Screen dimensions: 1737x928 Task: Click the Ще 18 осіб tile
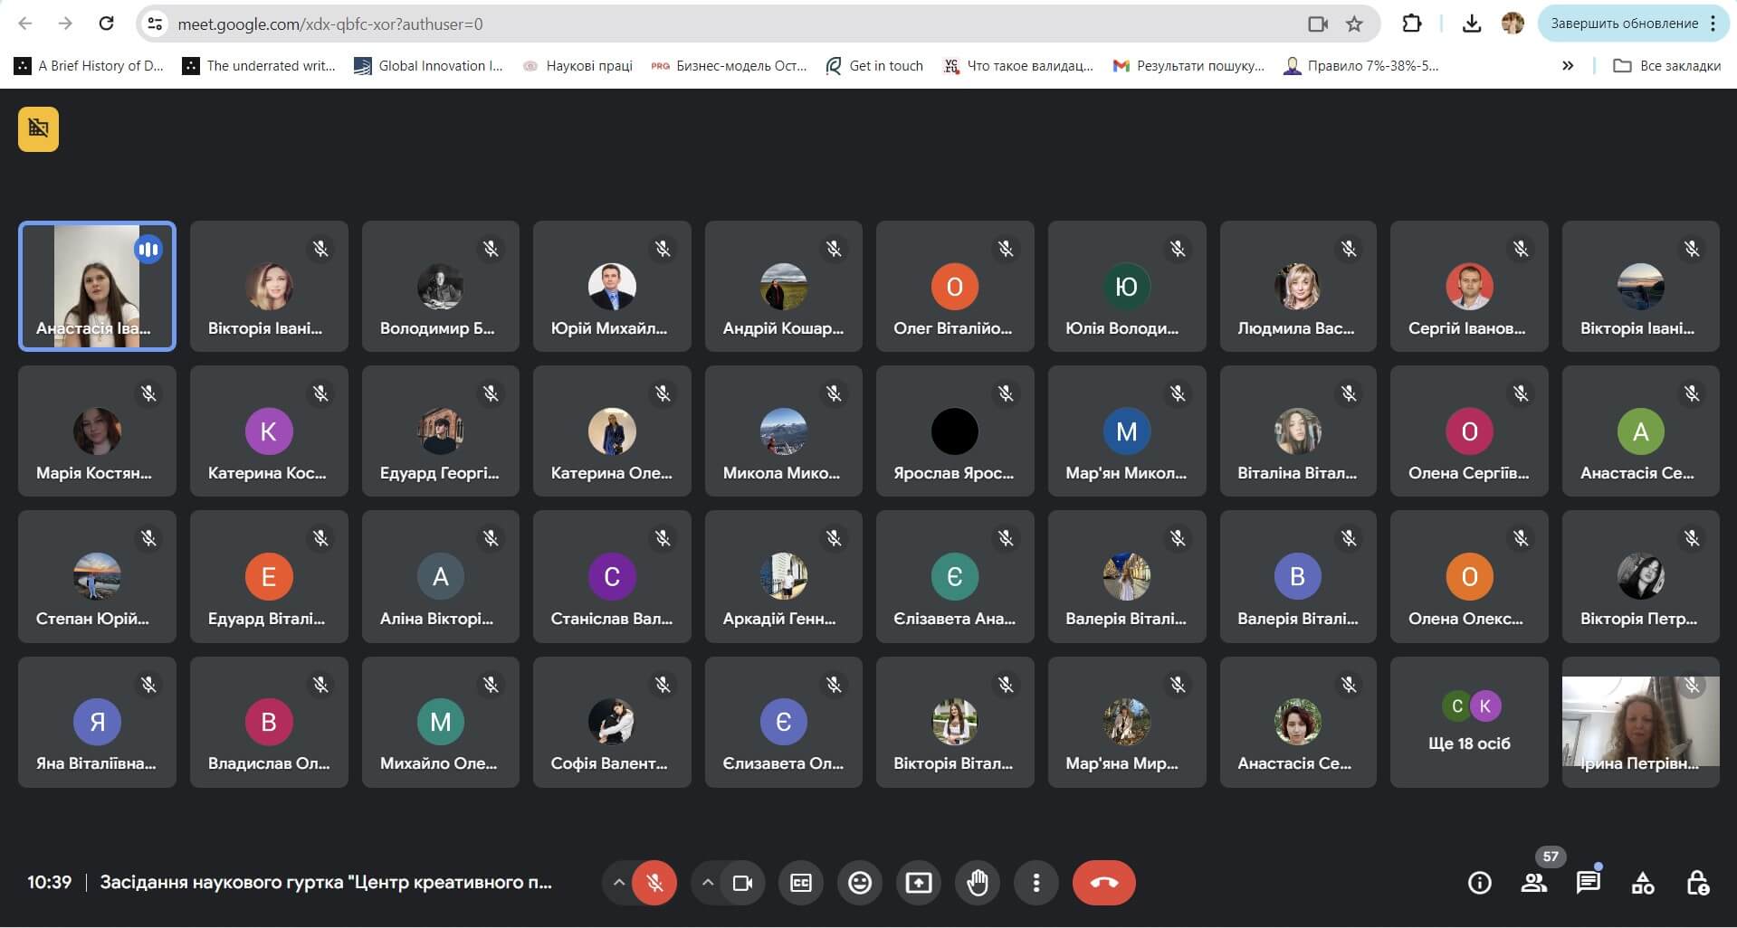(x=1469, y=723)
